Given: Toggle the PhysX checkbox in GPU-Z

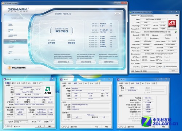Looking at the screenshot, I should tap(157, 67).
